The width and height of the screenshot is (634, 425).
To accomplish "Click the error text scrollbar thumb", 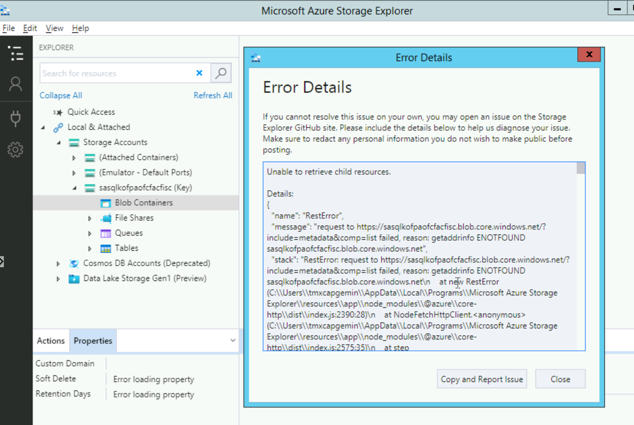I will click(x=581, y=168).
